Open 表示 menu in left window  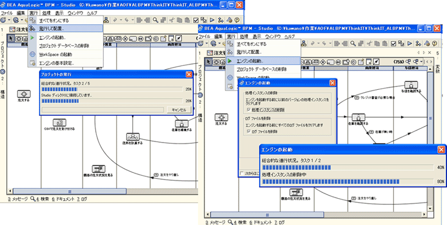click(59, 13)
